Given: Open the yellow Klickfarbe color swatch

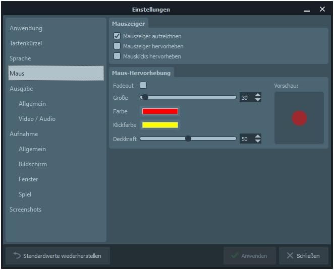Looking at the screenshot, I should pos(160,125).
